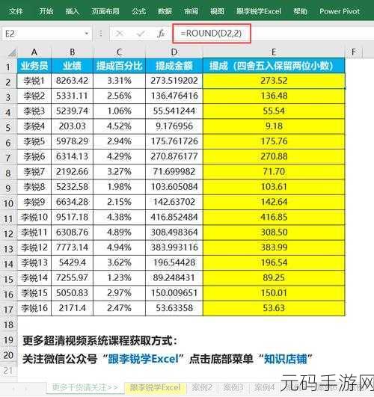Viewport: 374px width, 397px height.
Task: Switch to the 审阅 ribbon tab
Action: tap(191, 11)
